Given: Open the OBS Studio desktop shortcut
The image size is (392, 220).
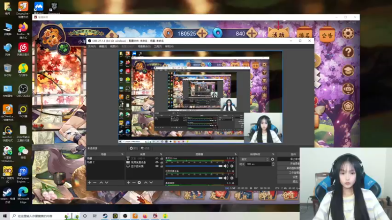Looking at the screenshot, I should [23, 91].
